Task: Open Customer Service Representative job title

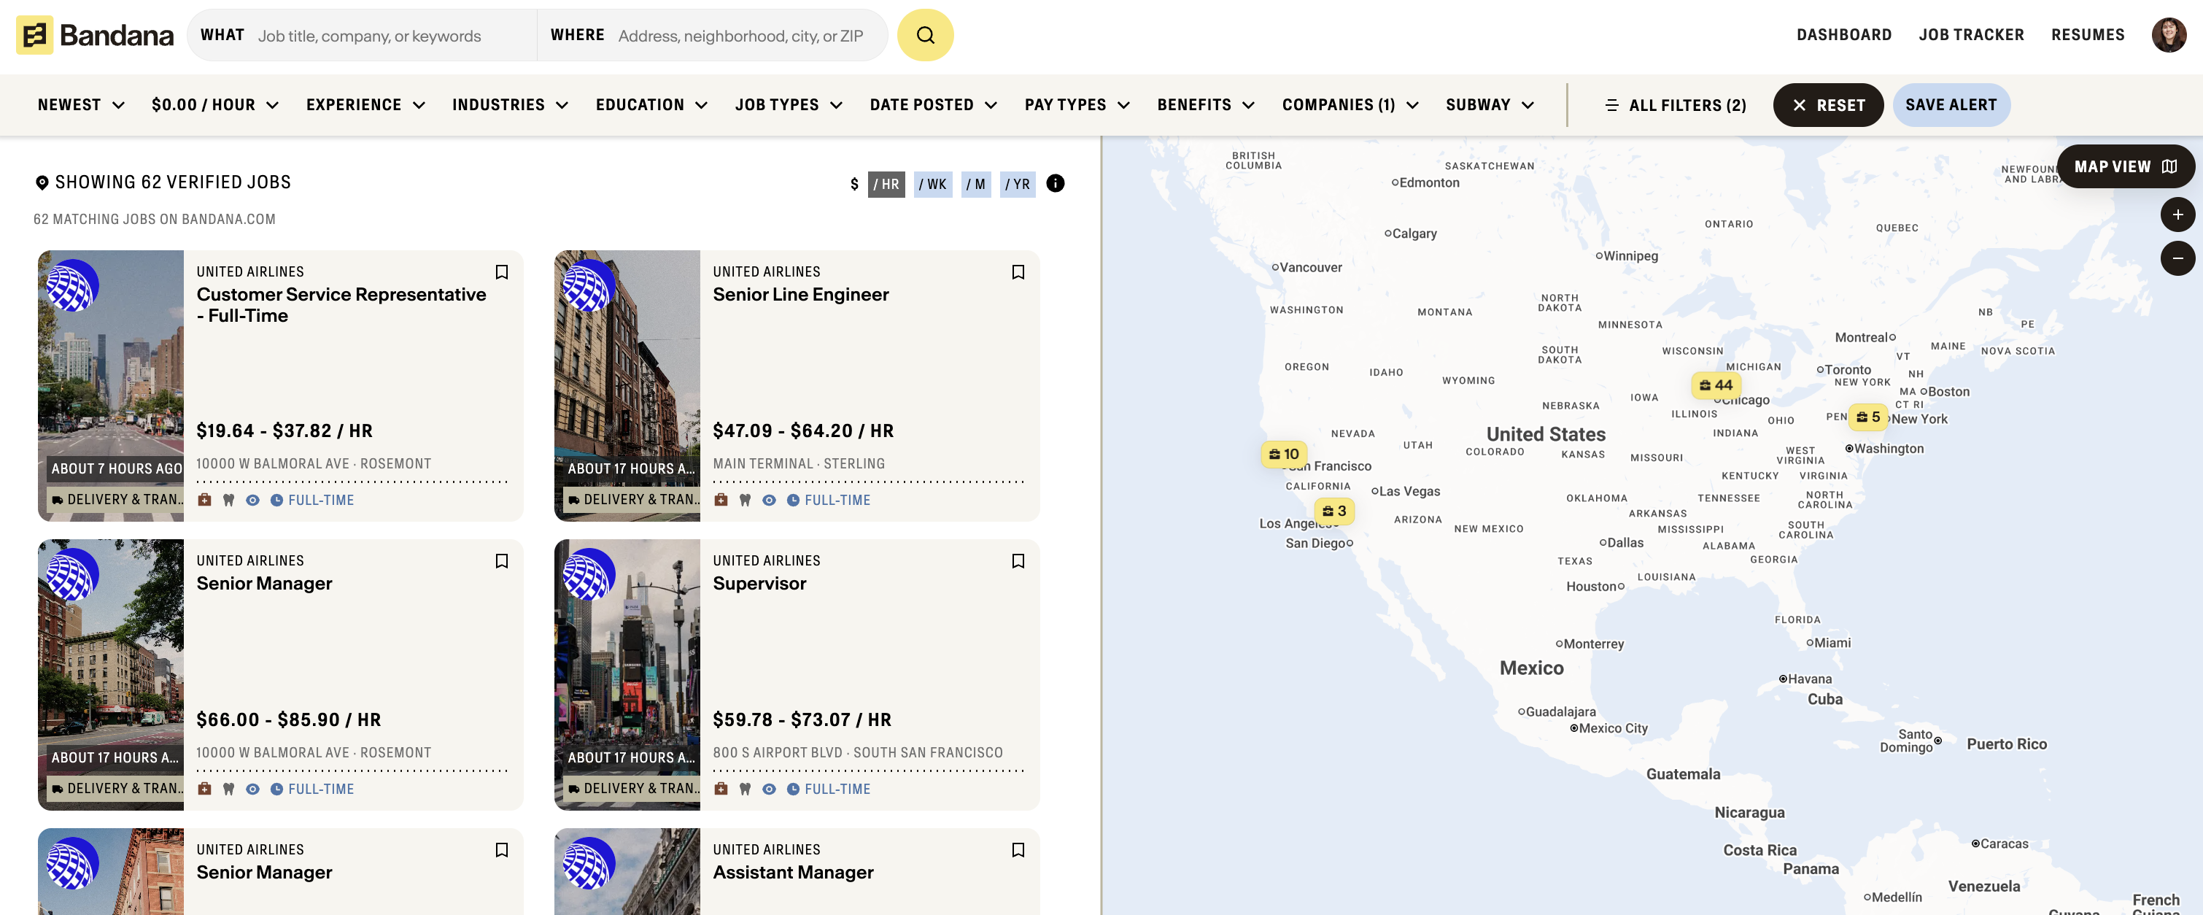Action: click(x=341, y=305)
